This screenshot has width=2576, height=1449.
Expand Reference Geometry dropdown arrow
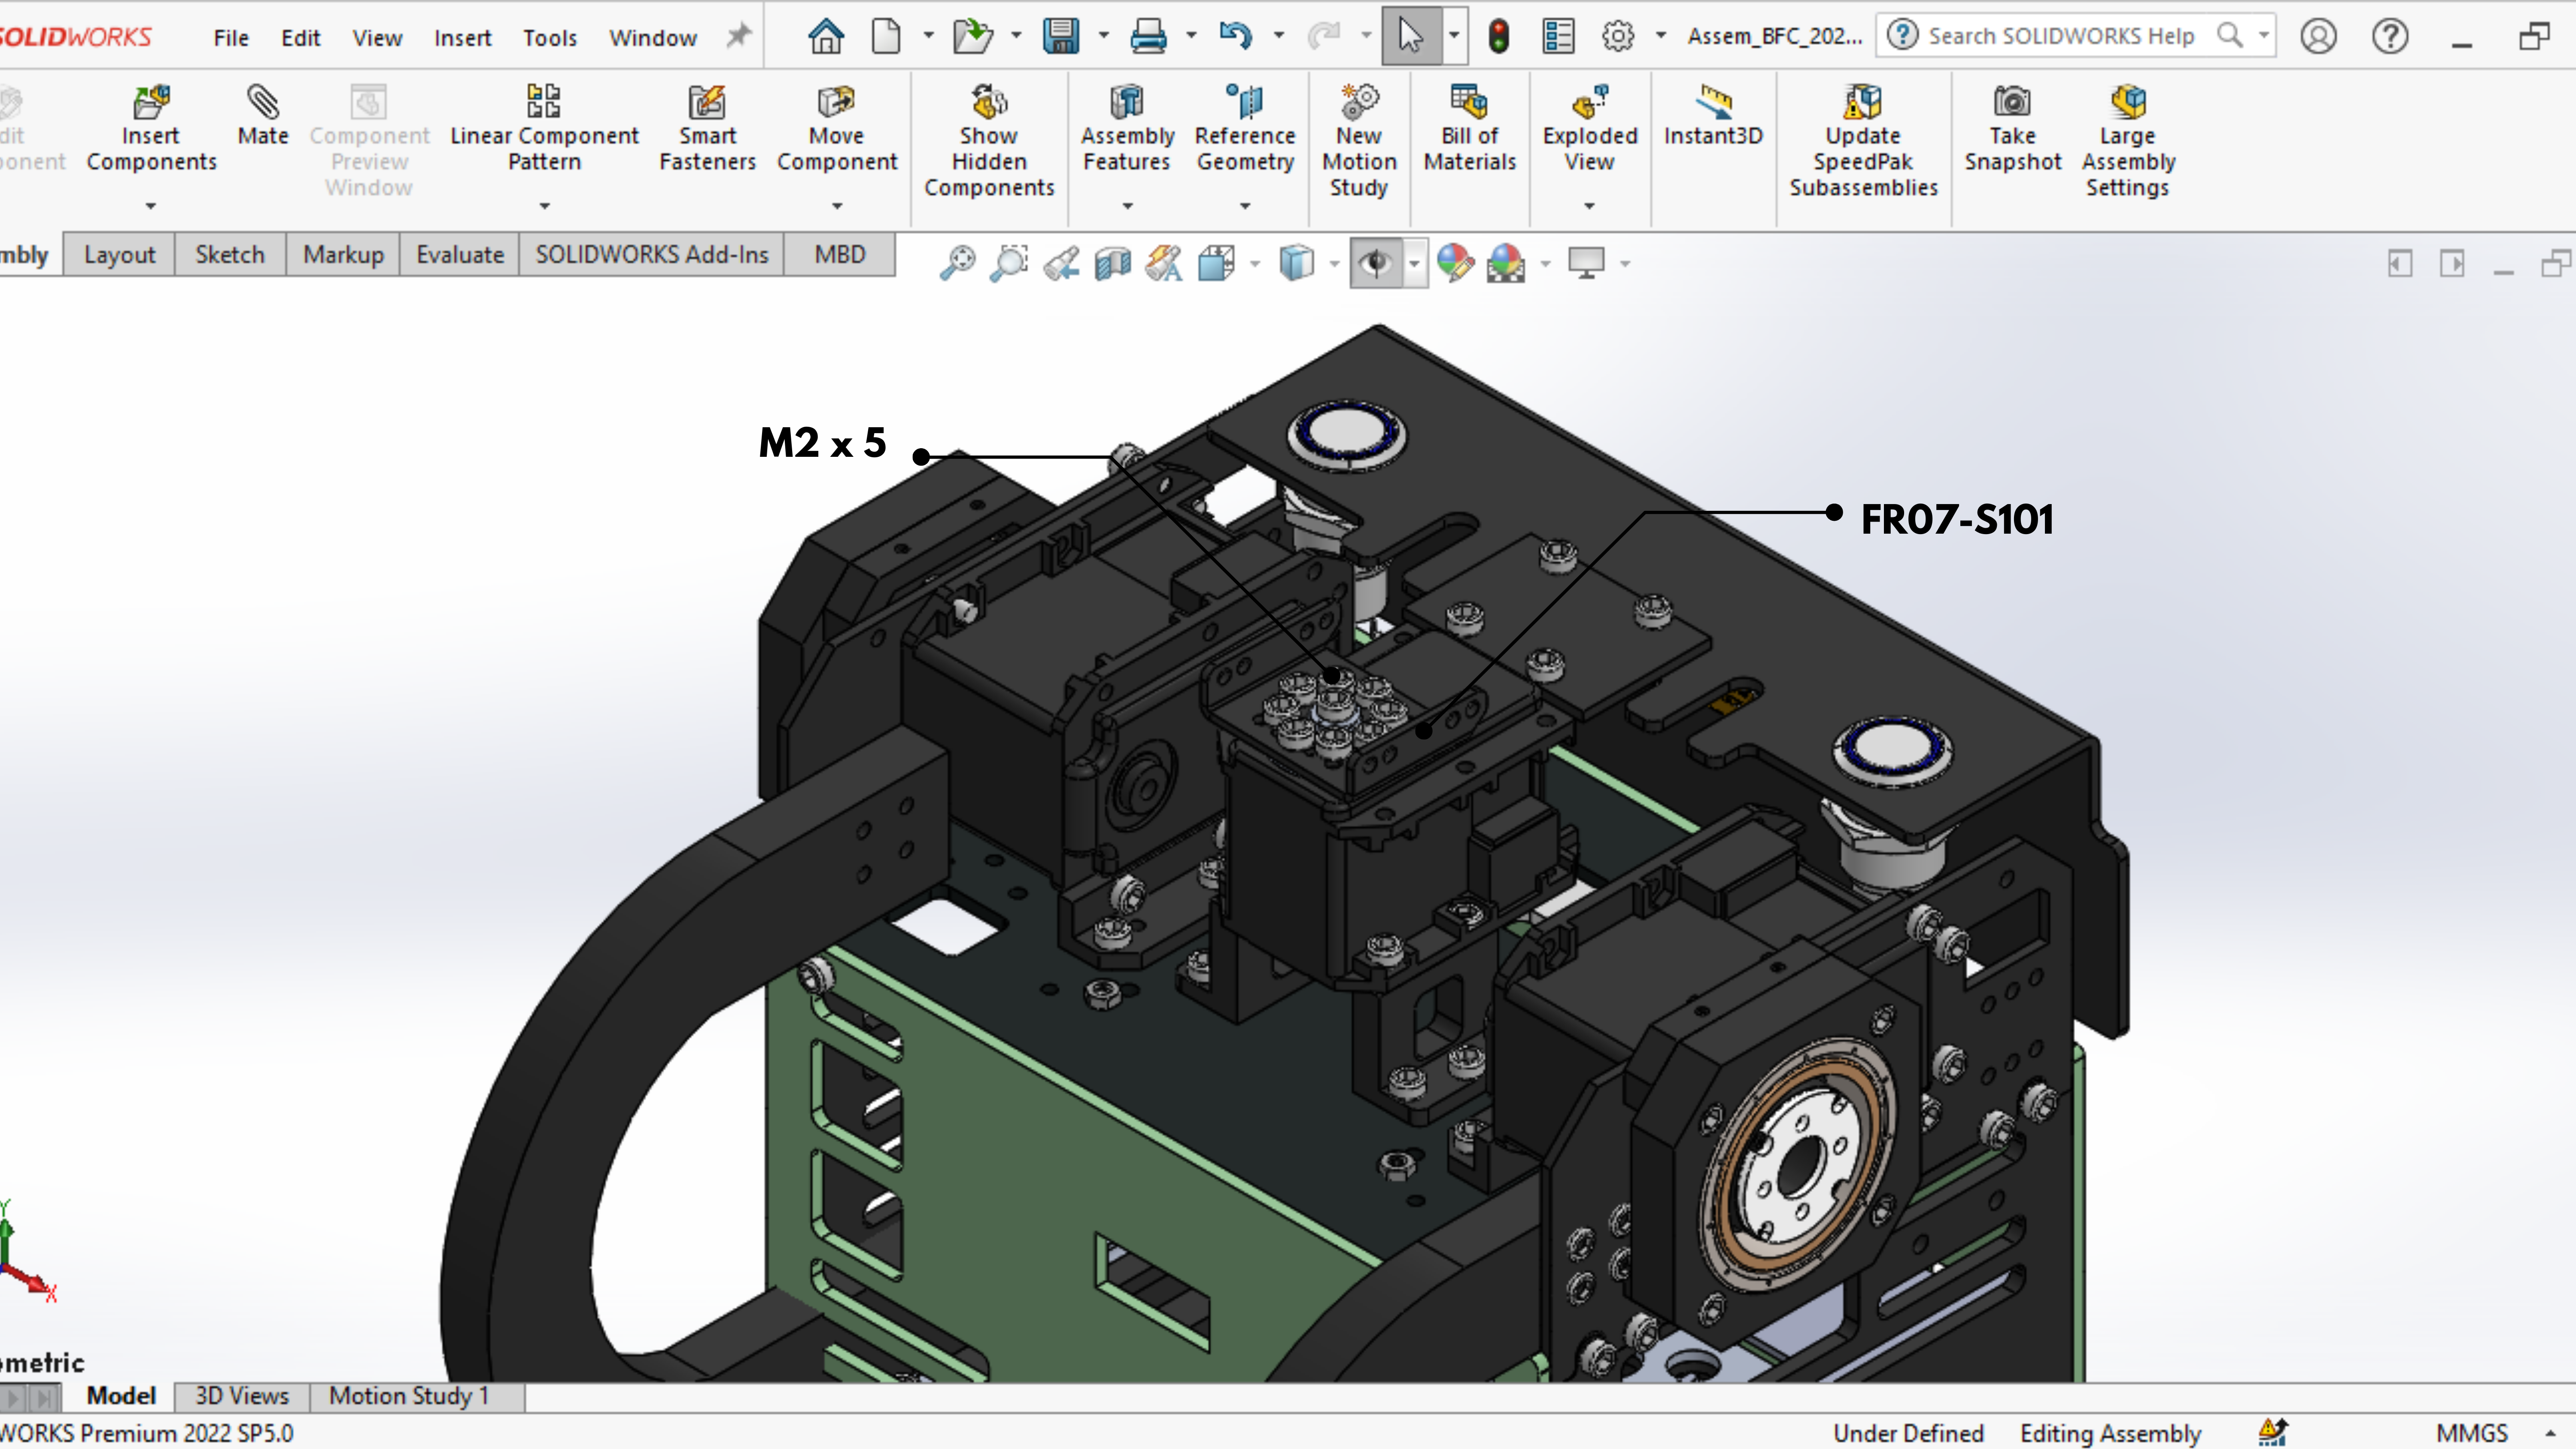coord(1245,206)
